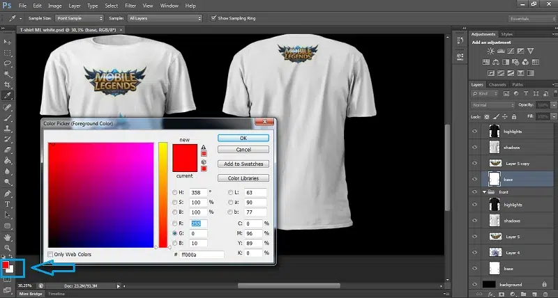Image resolution: width=558 pixels, height=298 pixels.
Task: Open the Kind filter dropdown
Action: (485, 94)
